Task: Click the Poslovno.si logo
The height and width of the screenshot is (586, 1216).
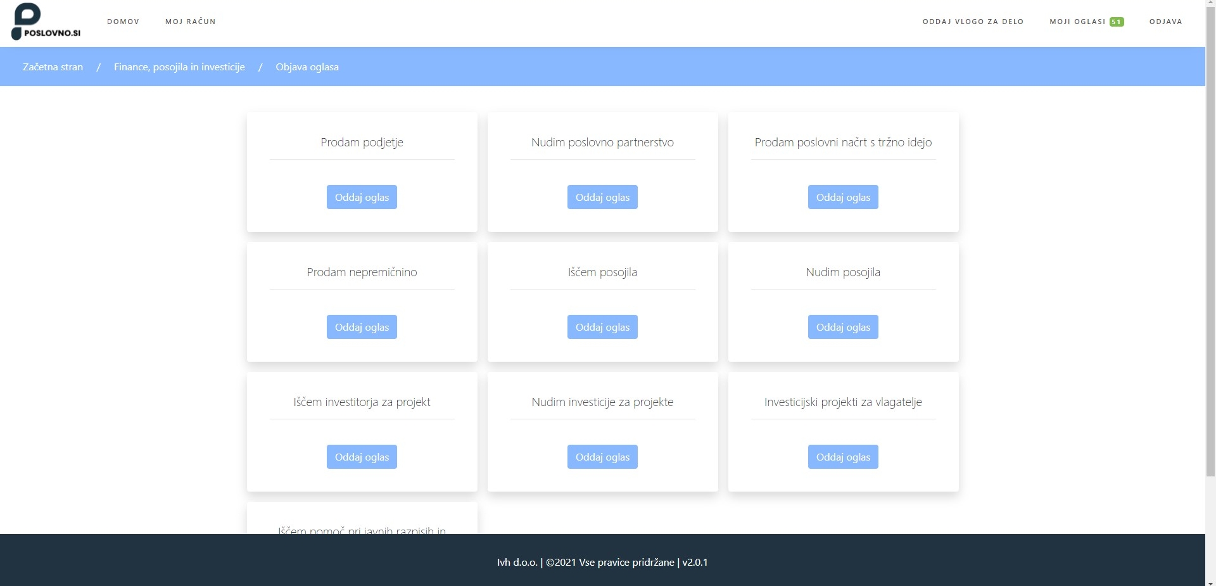Action: point(46,22)
